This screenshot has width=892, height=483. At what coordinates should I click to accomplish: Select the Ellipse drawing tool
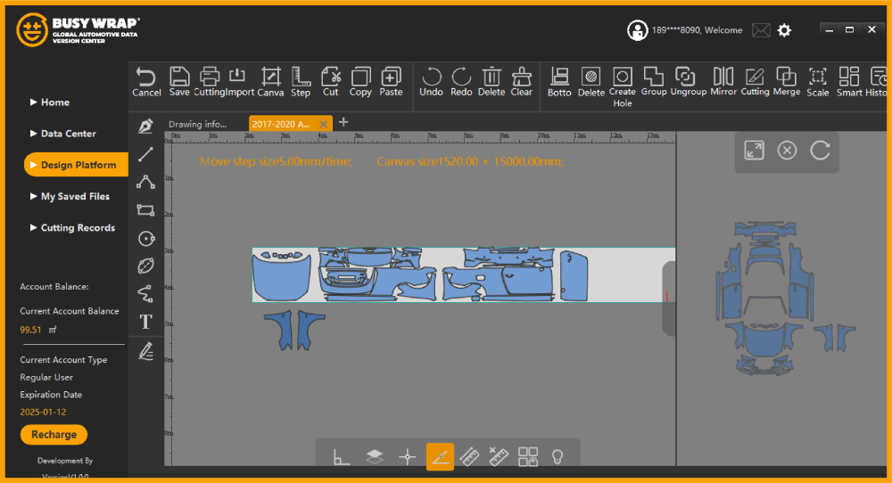pos(145,266)
